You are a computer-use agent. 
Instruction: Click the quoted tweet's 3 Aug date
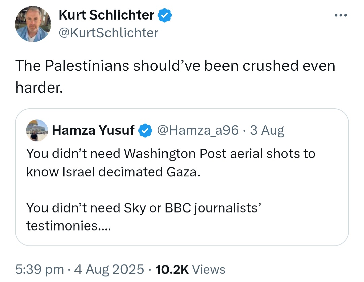pos(268,130)
